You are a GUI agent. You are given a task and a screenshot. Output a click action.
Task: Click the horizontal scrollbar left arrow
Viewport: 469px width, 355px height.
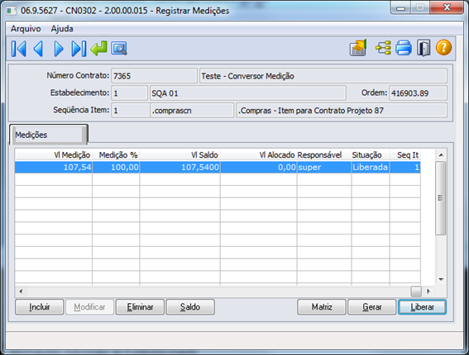pyautogui.click(x=21, y=291)
